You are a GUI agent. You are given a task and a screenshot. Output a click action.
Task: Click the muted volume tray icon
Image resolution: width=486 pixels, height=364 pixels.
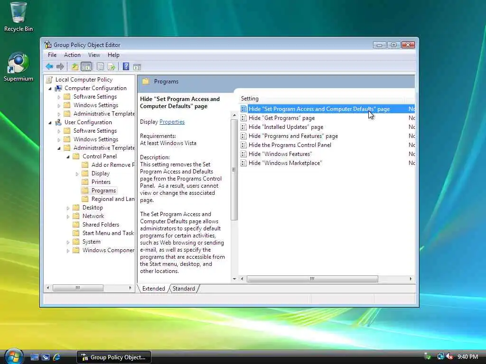[x=449, y=356]
